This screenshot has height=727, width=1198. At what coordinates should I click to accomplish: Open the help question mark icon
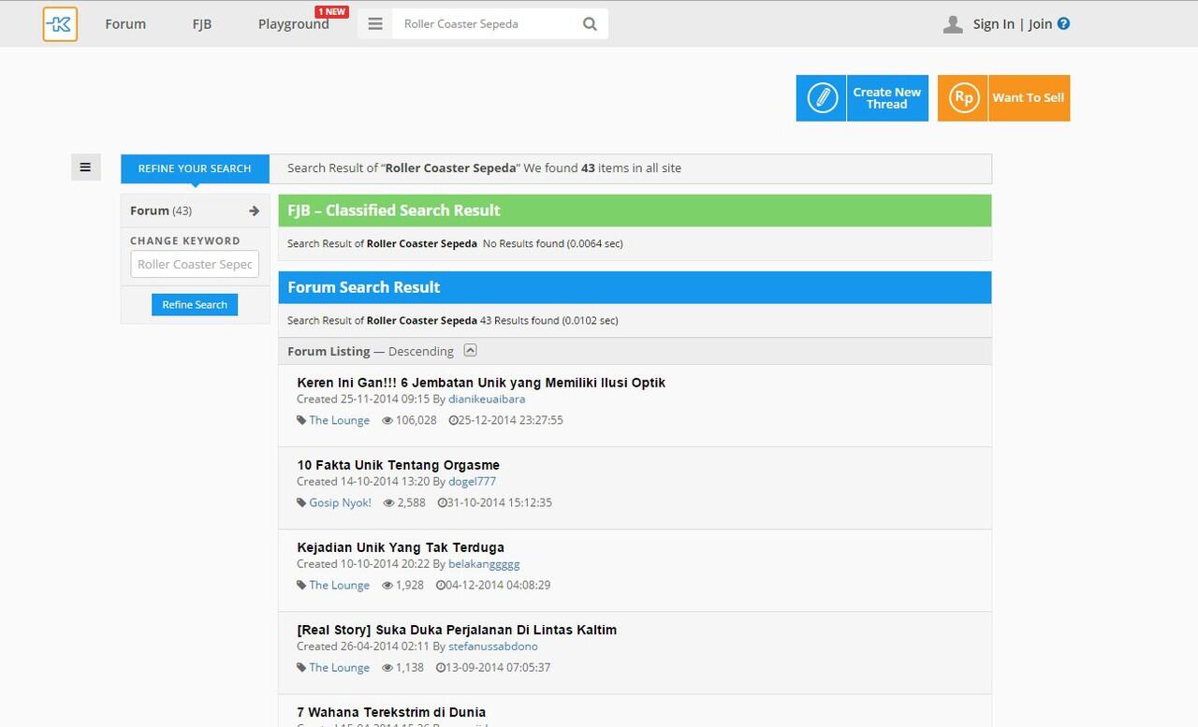[x=1063, y=24]
